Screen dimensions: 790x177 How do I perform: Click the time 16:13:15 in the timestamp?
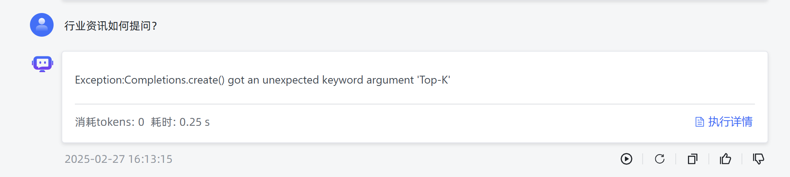coord(151,159)
